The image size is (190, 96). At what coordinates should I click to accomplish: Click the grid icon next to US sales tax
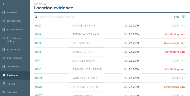(x=4, y=21)
